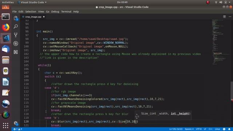Change encoding via UTF-8 status item
Image resolution: width=233 pixels, height=131 pixels.
point(198,129)
